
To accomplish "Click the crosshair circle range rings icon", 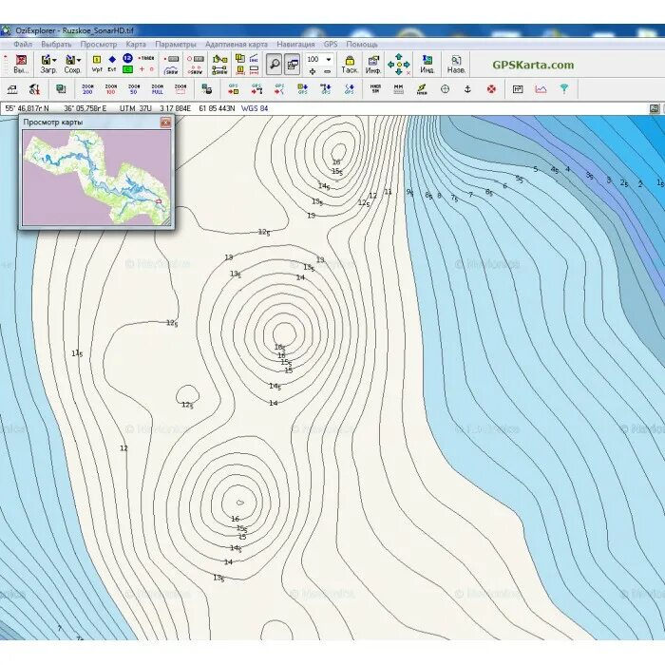I will click(445, 89).
